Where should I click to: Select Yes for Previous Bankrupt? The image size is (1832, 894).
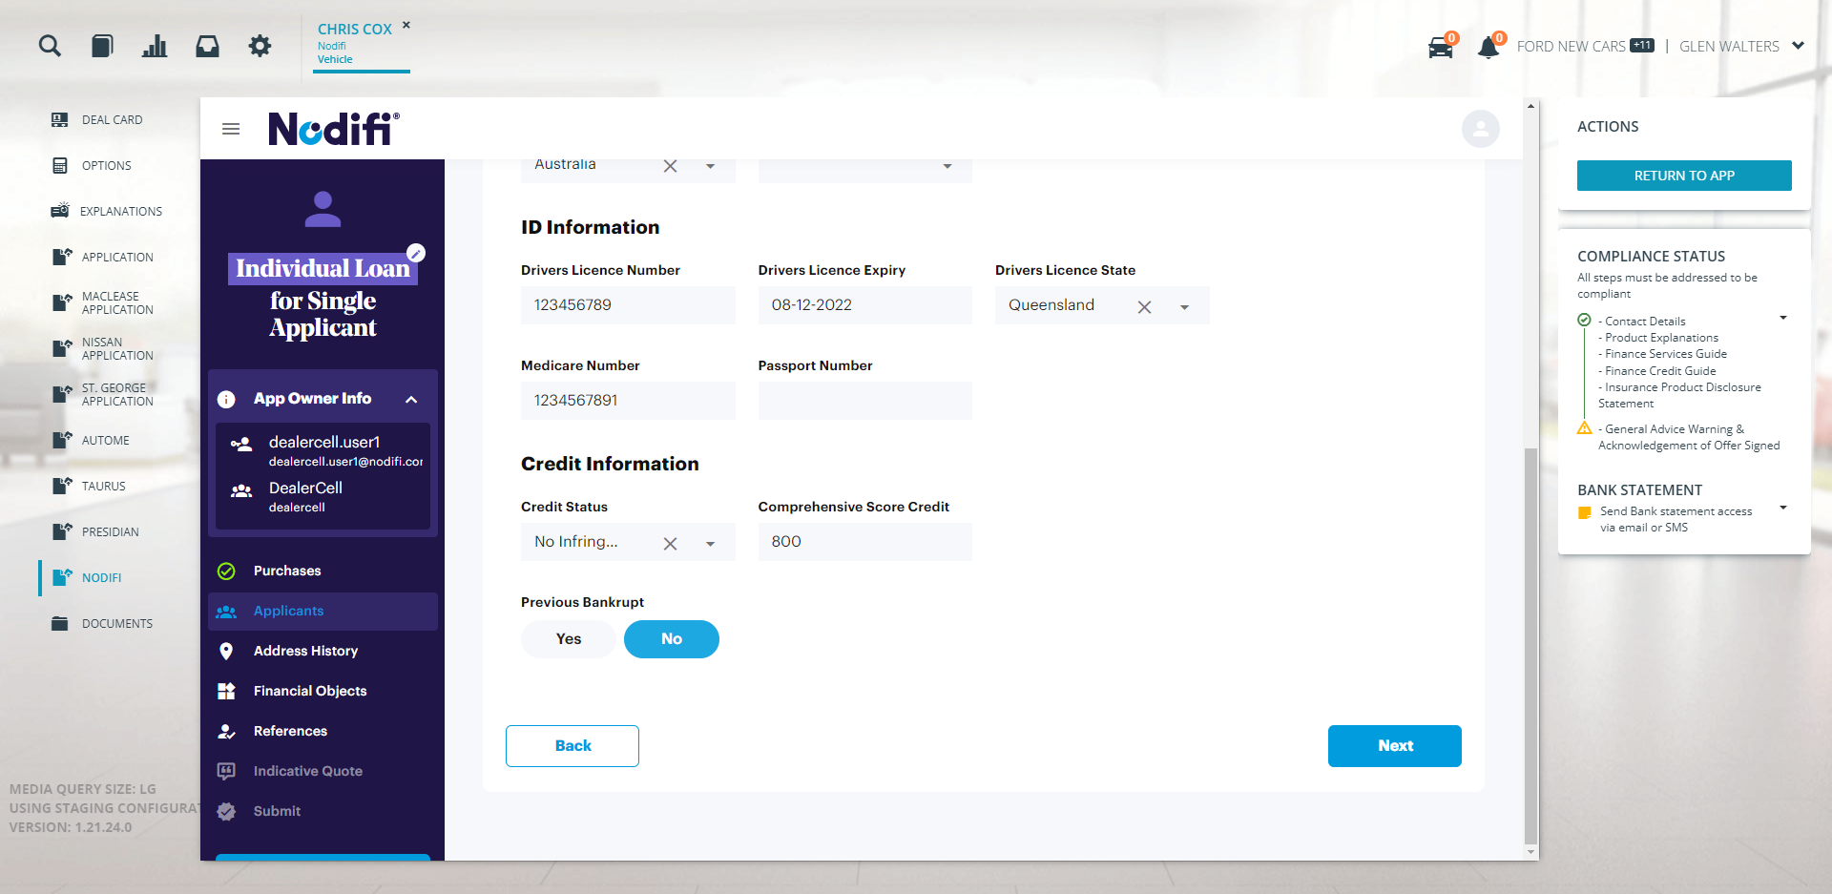point(569,639)
